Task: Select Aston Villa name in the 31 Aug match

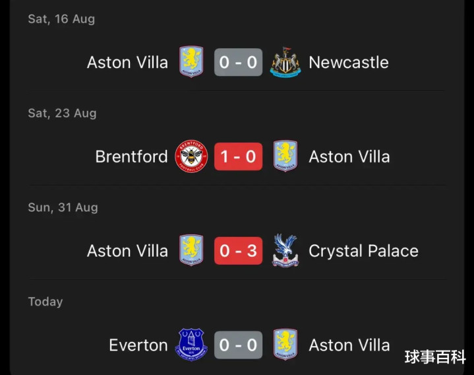Action: 127,252
